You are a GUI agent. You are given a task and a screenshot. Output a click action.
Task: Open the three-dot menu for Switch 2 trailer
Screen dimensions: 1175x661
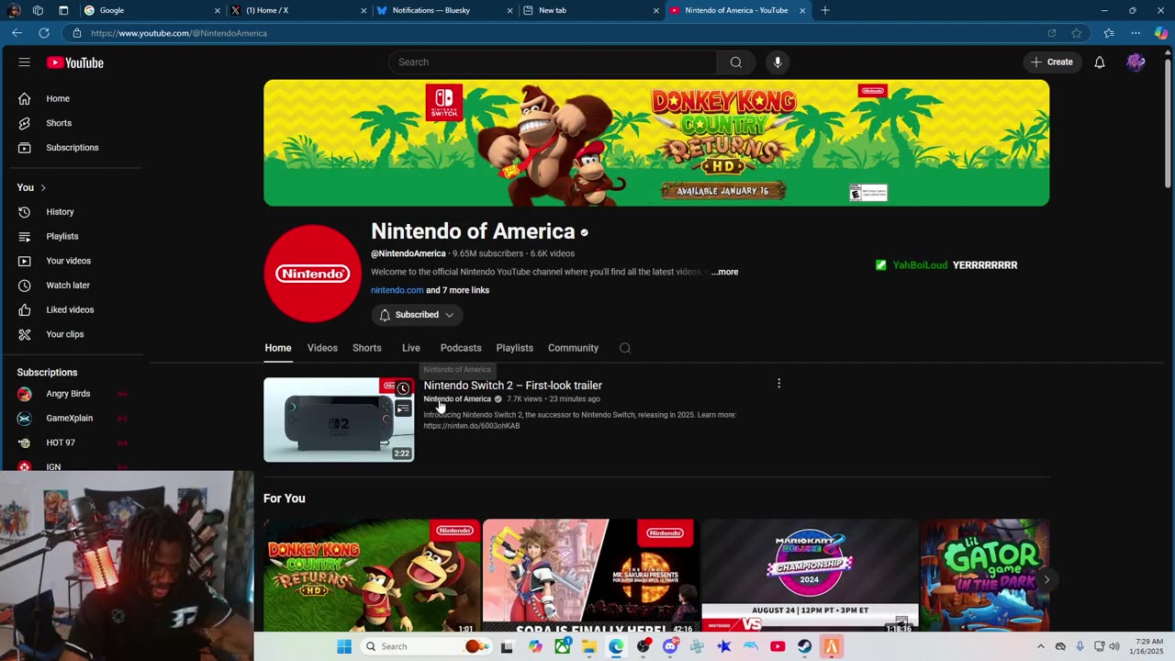[x=778, y=384]
